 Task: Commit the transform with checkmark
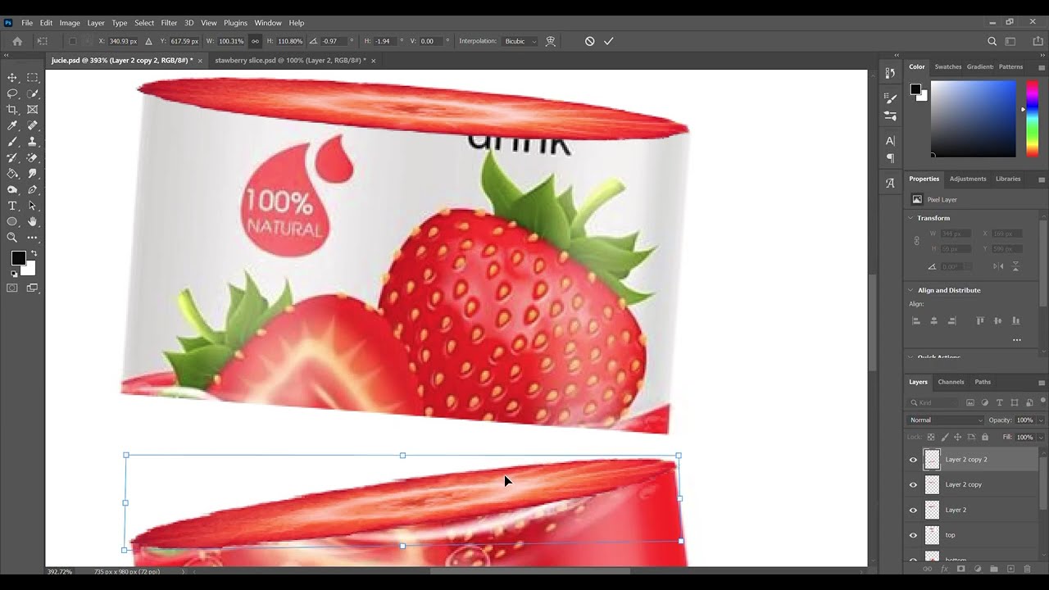(609, 41)
